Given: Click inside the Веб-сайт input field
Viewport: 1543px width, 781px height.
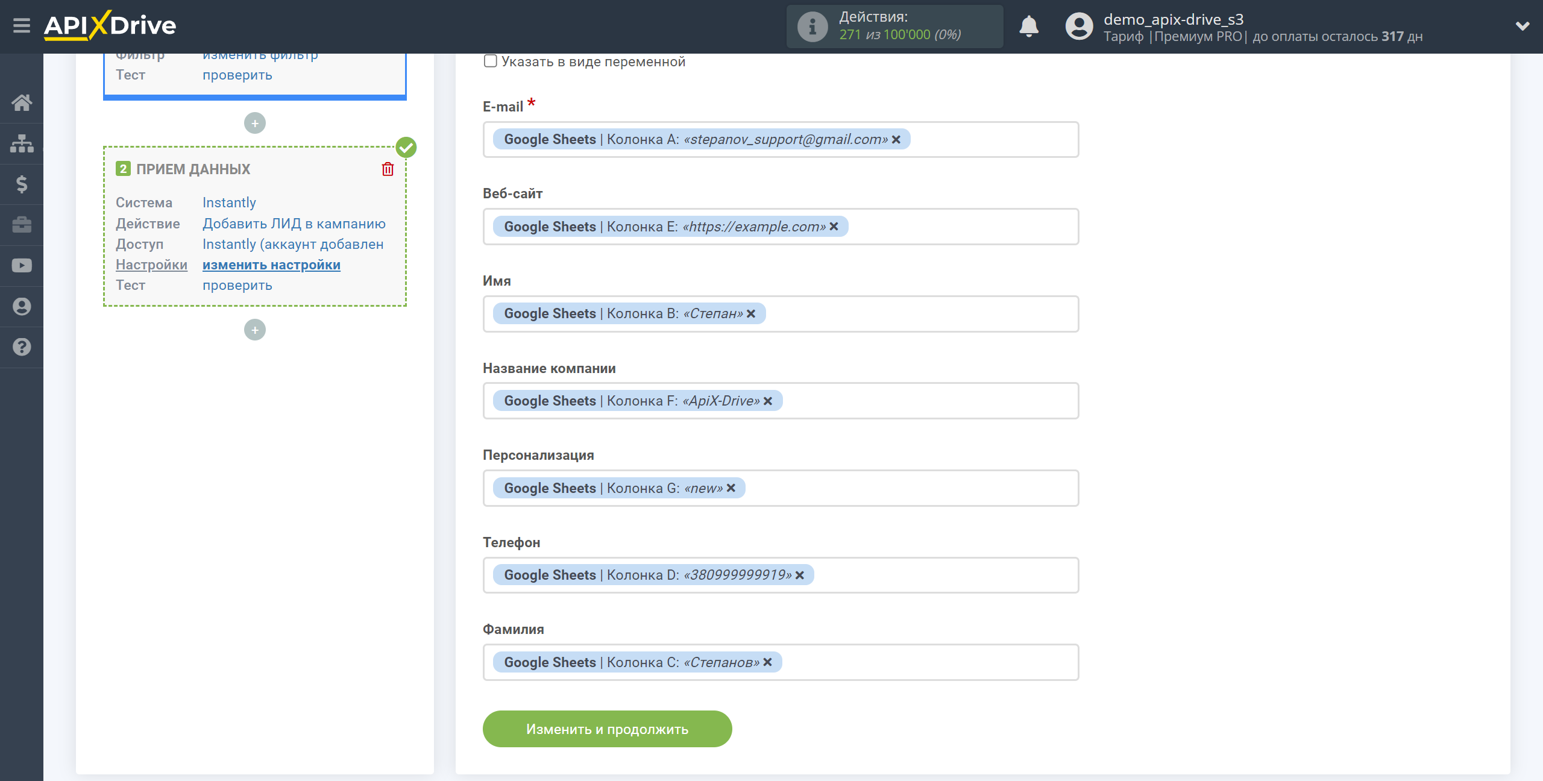Looking at the screenshot, I should pyautogui.click(x=781, y=227).
